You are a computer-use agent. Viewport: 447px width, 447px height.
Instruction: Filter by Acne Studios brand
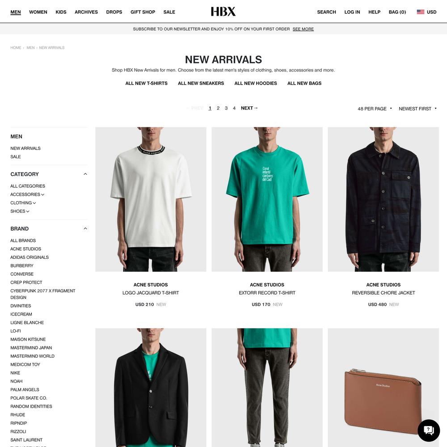(25, 249)
